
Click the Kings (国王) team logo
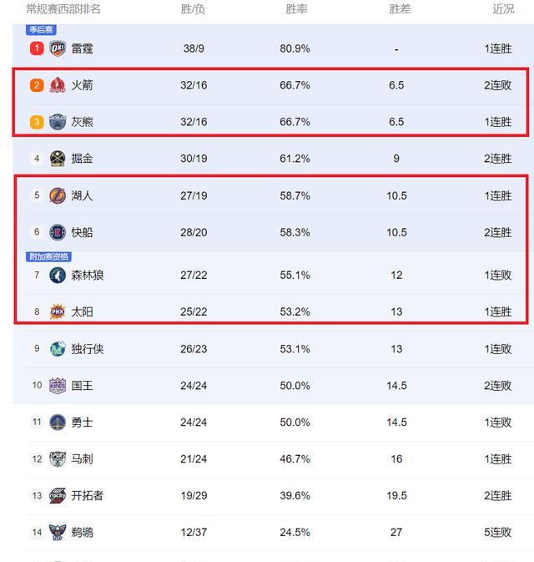(x=58, y=385)
